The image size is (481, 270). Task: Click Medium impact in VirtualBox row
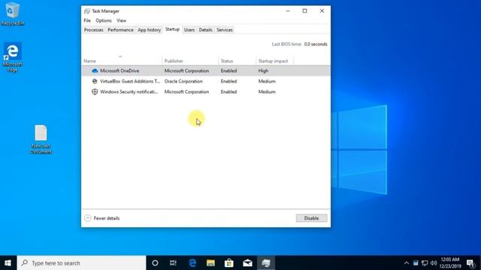click(x=267, y=82)
